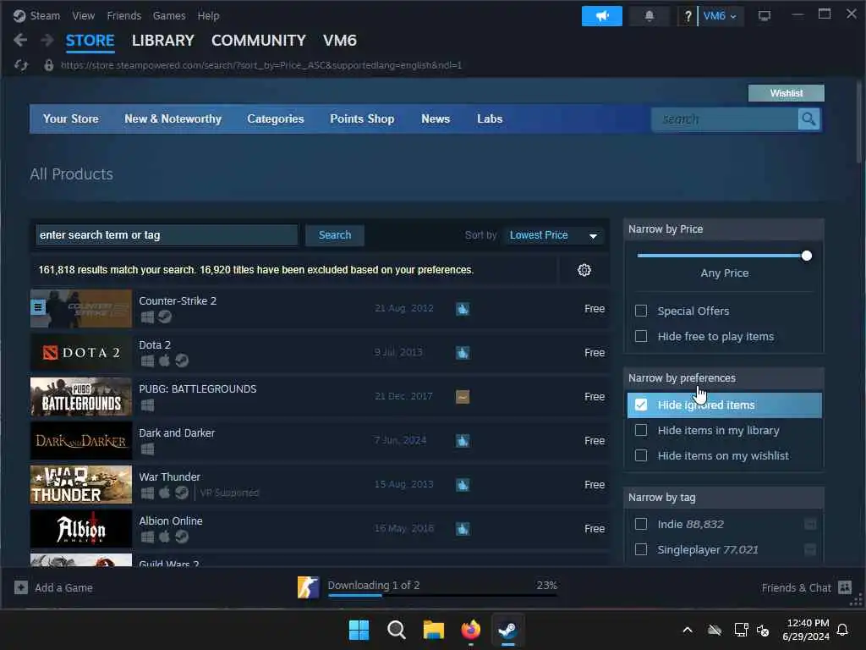The image size is (866, 650).
Task: Click the Albion Online review icon
Action: pos(463,529)
